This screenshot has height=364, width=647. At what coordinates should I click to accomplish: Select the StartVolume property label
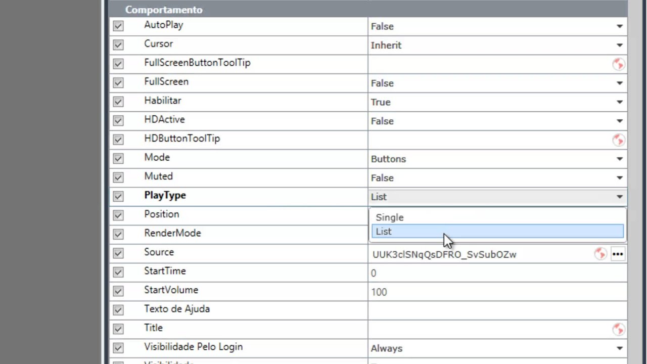point(171,290)
